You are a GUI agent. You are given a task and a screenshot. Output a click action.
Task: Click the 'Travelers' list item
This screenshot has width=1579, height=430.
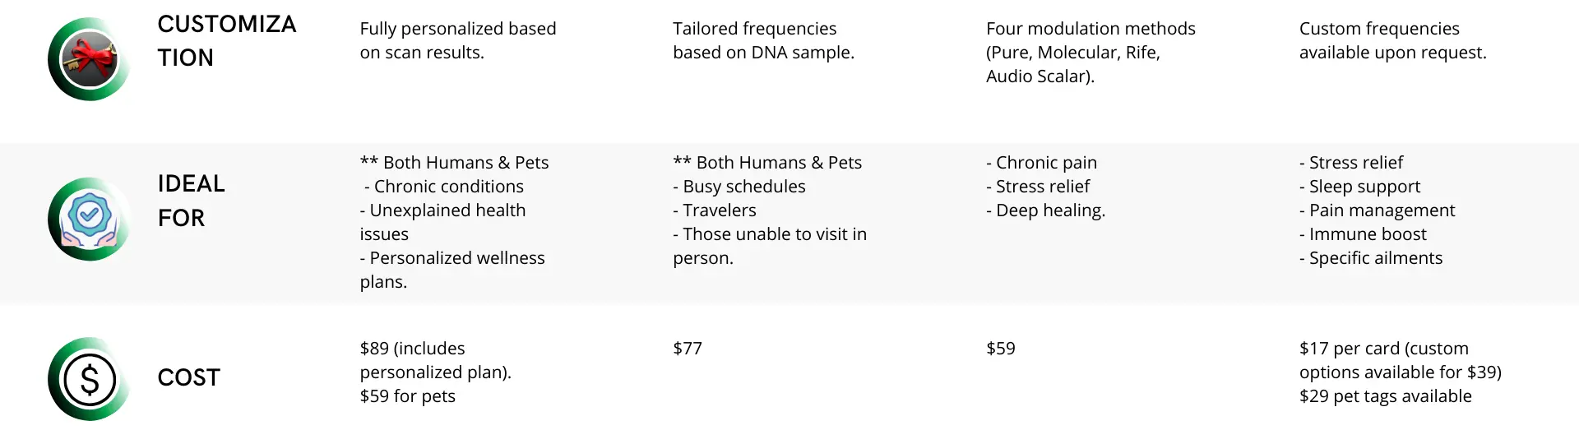point(715,210)
